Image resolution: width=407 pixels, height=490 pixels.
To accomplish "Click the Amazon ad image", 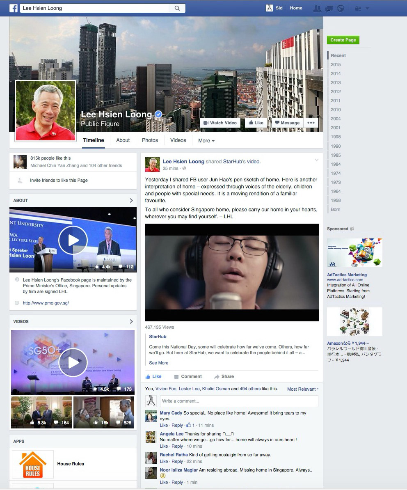I will [x=354, y=321].
